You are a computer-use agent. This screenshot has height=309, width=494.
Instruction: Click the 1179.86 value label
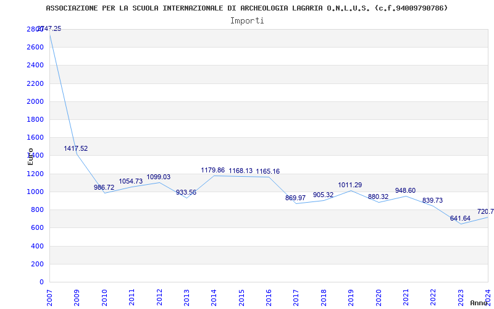click(213, 171)
